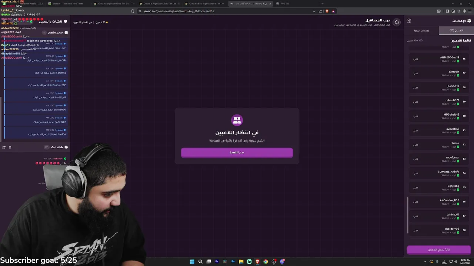474x266 pixels.
Task: Click the stream chat section icon
Action: tap(66, 147)
